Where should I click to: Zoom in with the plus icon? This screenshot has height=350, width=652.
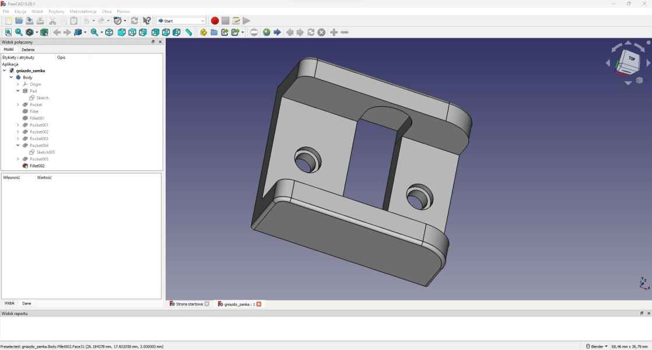click(x=334, y=32)
